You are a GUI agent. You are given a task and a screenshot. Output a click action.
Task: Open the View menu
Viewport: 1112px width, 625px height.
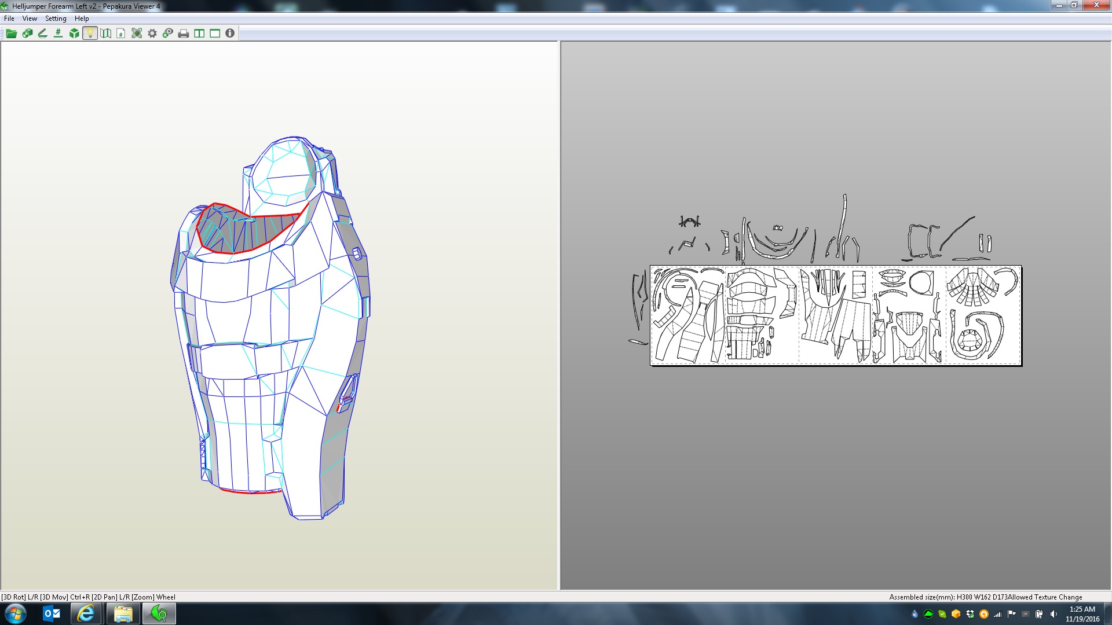point(30,19)
